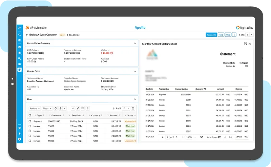Open the Actions dropdown

click(35, 108)
